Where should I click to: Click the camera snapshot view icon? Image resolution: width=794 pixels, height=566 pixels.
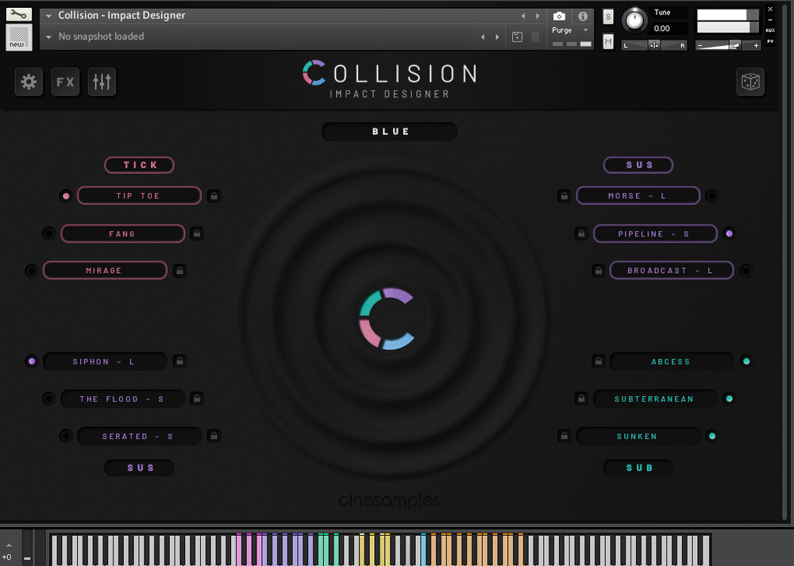pos(559,16)
